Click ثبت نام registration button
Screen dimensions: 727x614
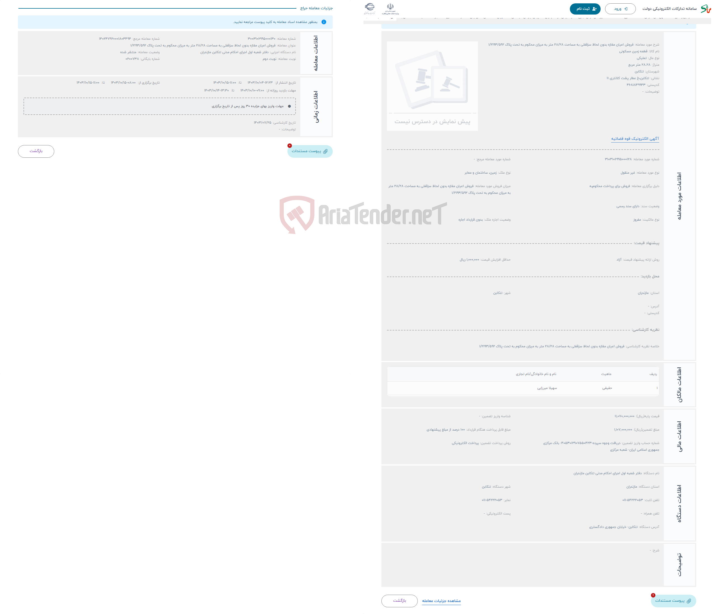click(x=584, y=8)
